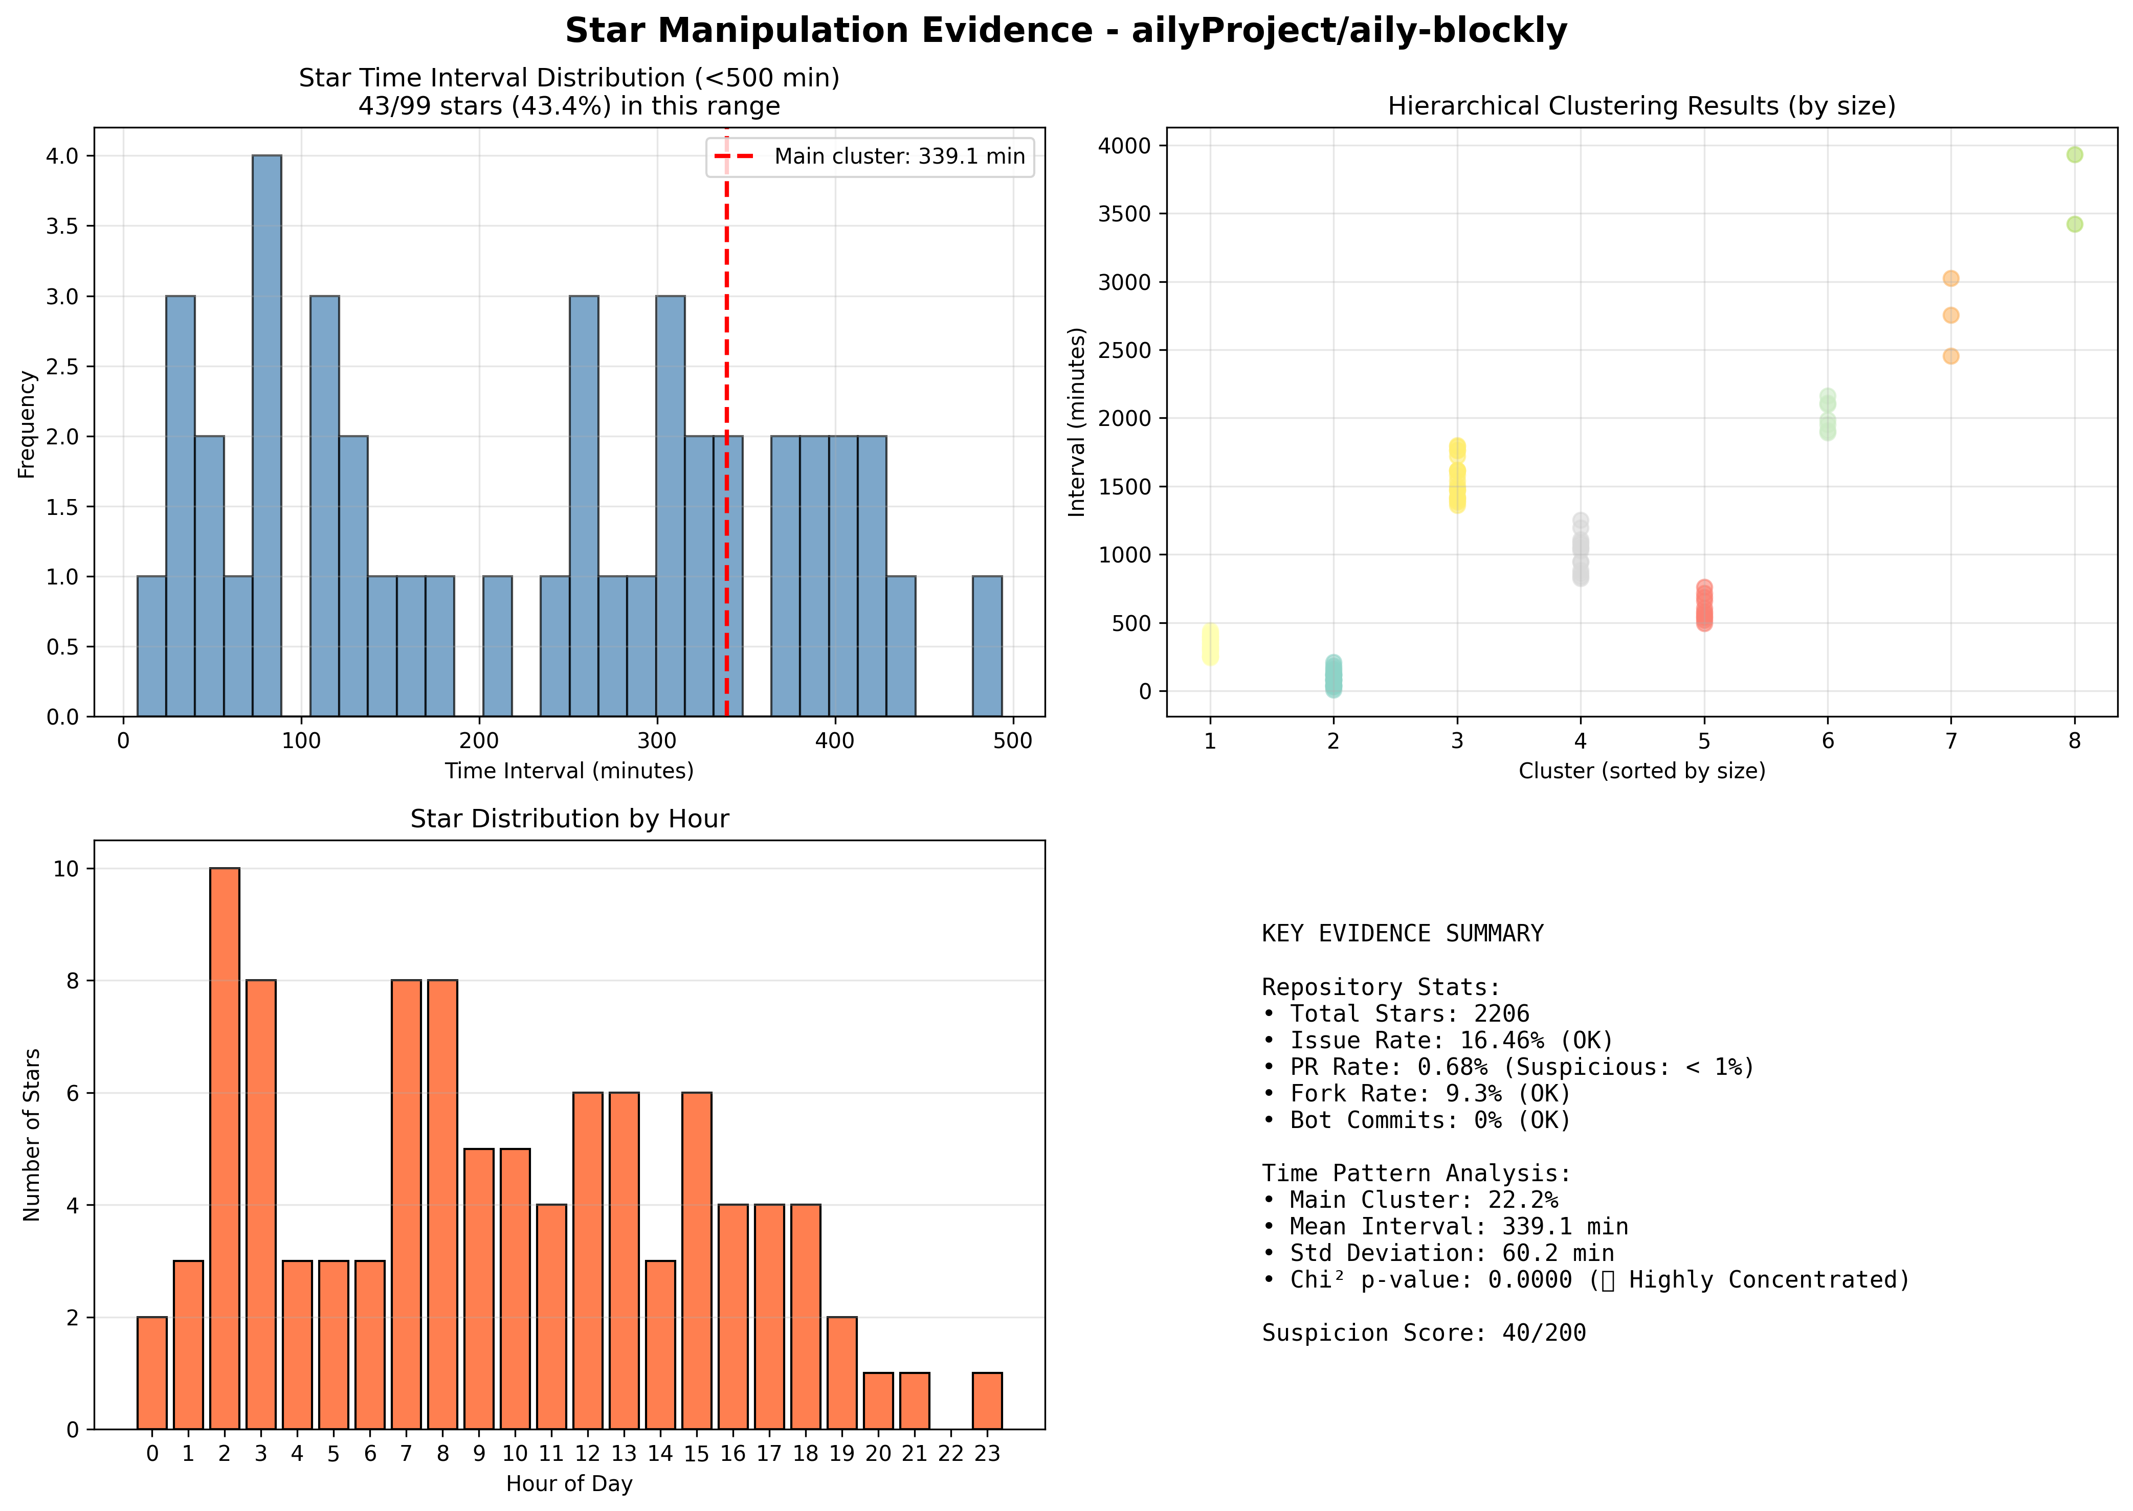Select the 'Interval (minutes)' y-axis label

1077,421
